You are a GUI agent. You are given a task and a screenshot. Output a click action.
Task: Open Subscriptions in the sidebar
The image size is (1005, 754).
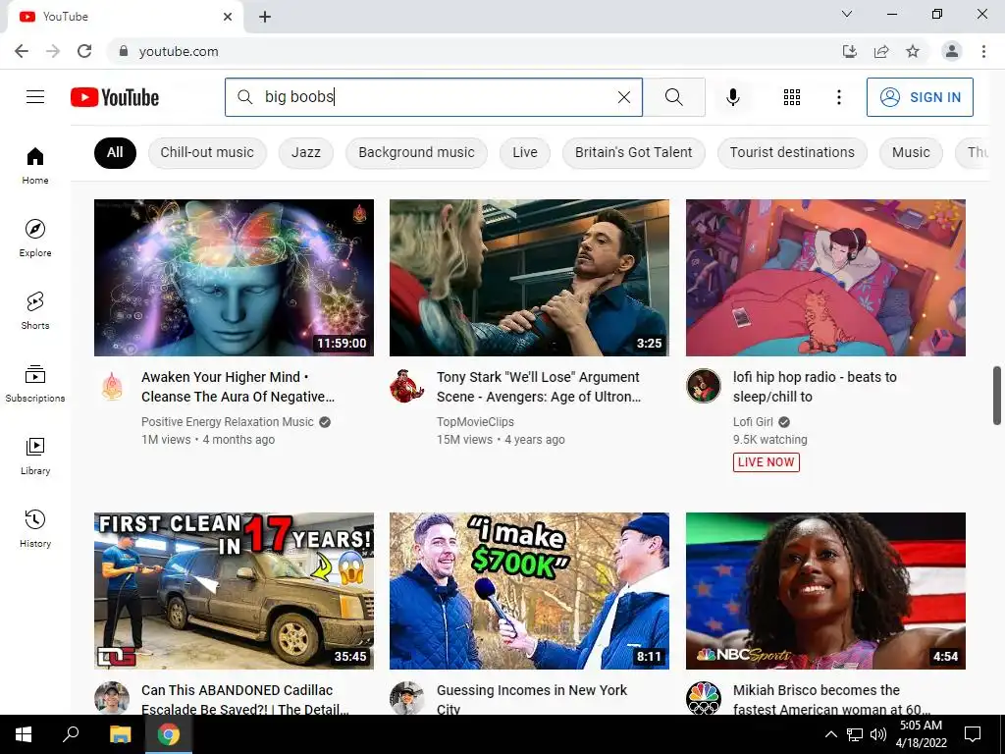click(35, 384)
